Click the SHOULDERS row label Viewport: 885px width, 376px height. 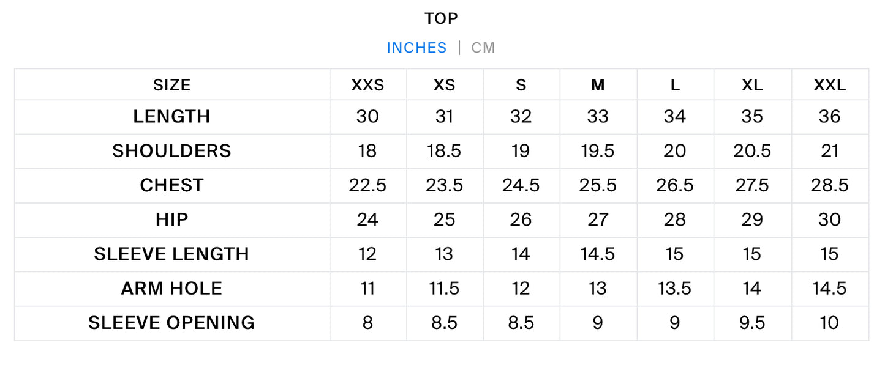171,151
